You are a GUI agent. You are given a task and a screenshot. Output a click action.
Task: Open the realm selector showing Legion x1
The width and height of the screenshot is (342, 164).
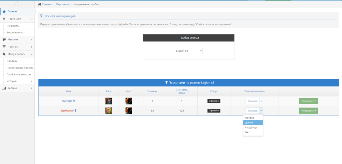tap(188, 51)
